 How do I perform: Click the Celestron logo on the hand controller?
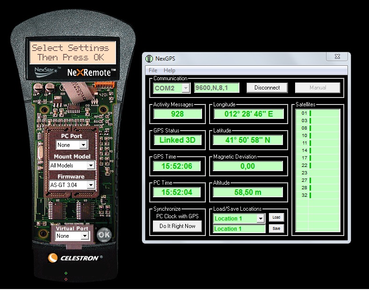click(75, 258)
